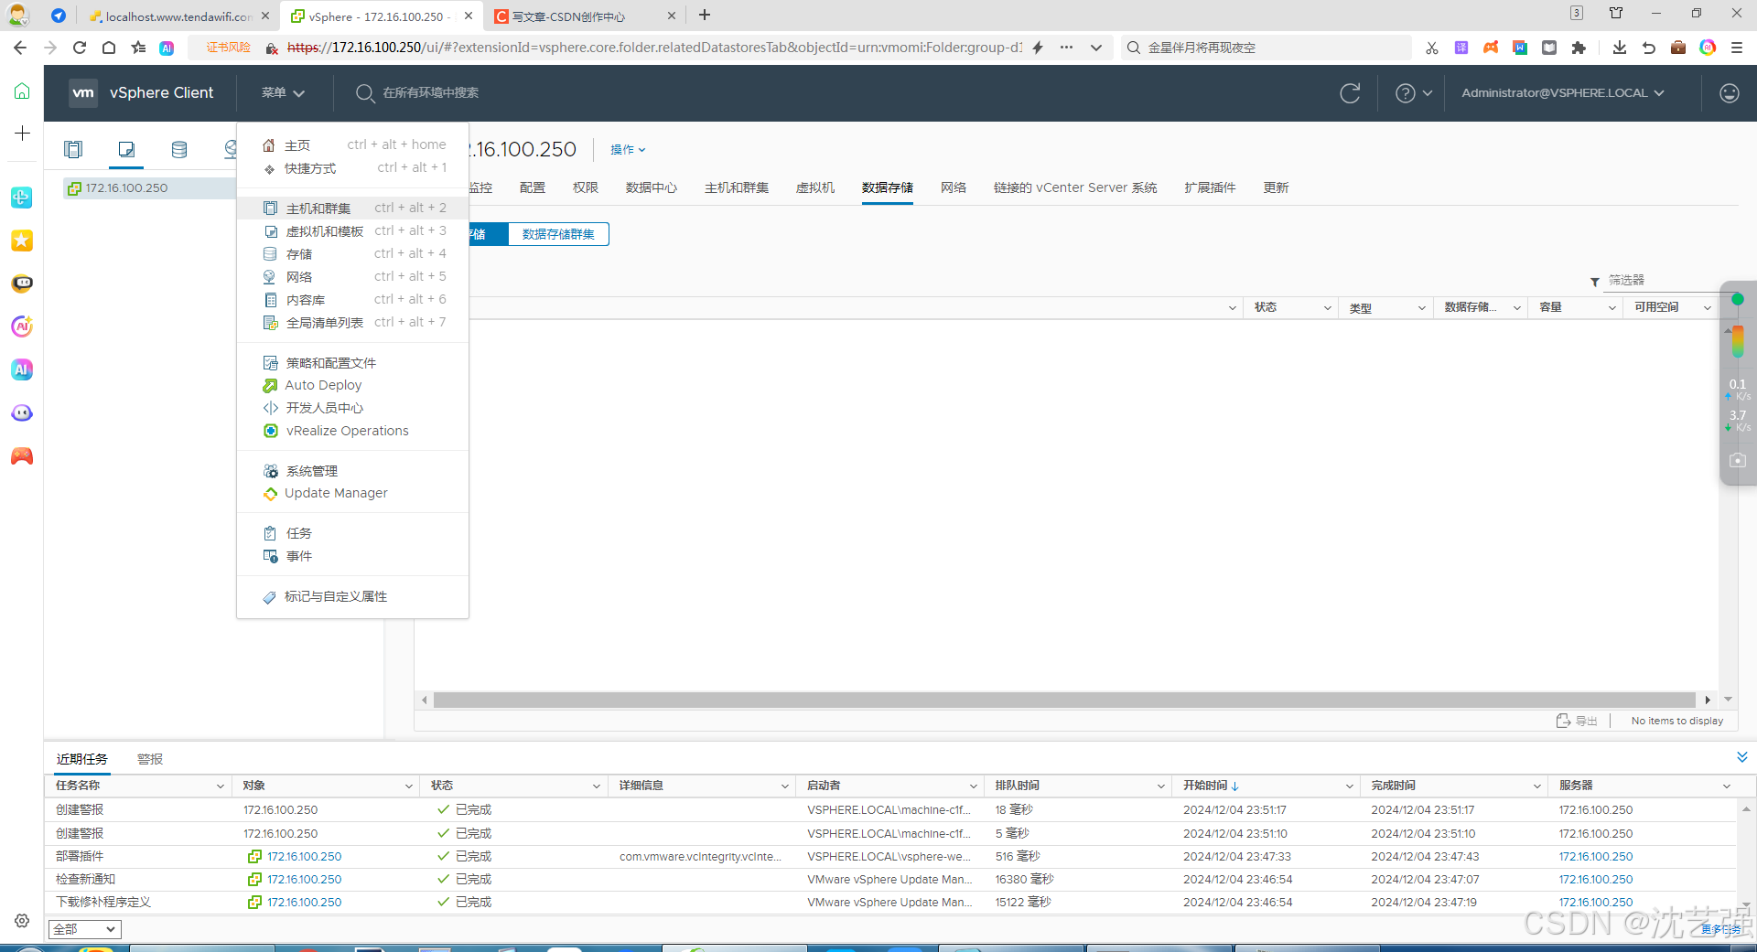The width and height of the screenshot is (1757, 952).
Task: Open Administrator@VSPHERE.LOCAL user dropdown
Action: tap(1562, 92)
